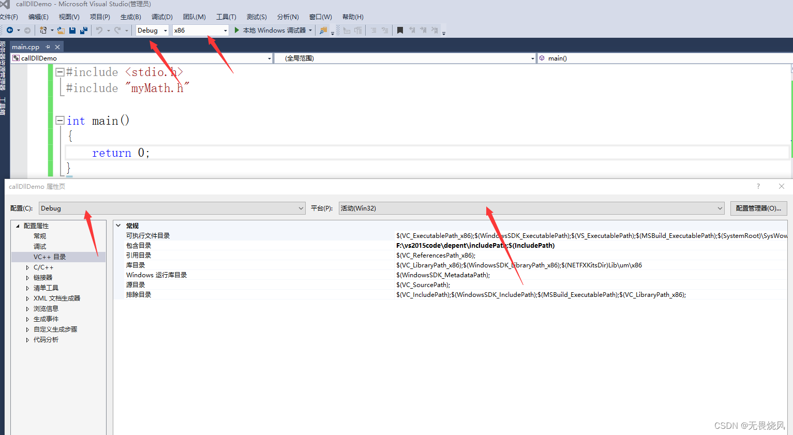The height and width of the screenshot is (435, 793).
Task: Open the 配置 Debug dropdown in property page
Action: point(172,208)
